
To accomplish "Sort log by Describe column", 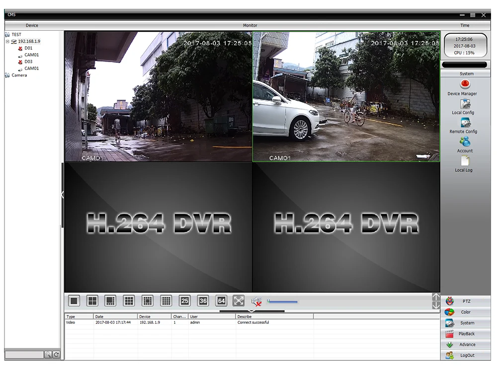I will click(x=274, y=316).
